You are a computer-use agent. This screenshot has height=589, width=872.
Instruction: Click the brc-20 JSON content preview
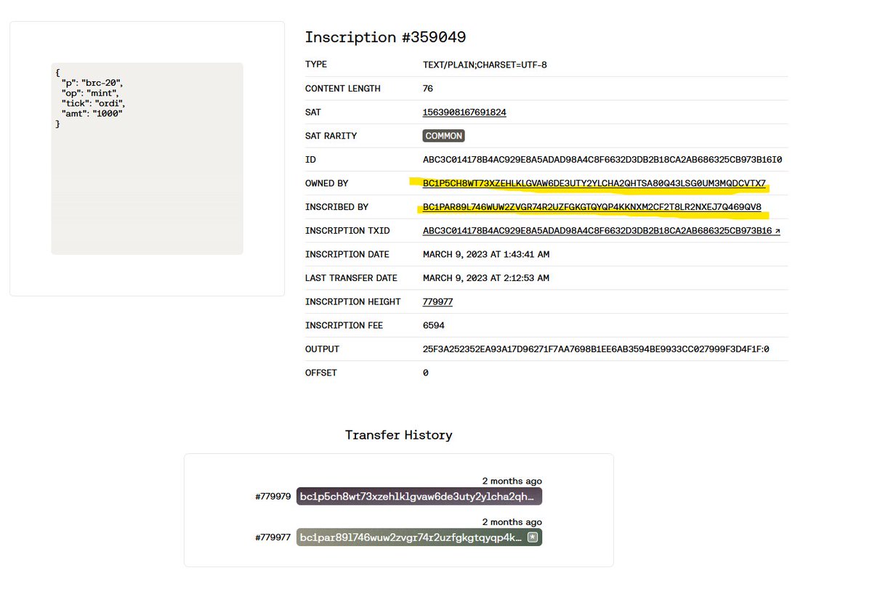click(147, 158)
